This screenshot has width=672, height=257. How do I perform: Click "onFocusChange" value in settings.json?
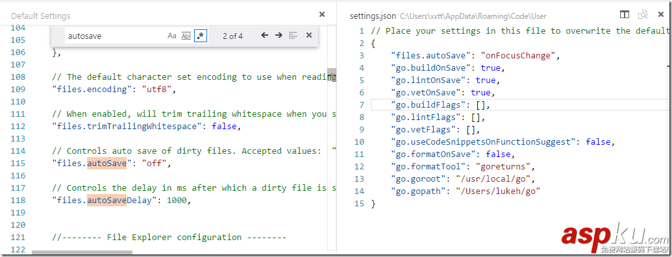click(x=517, y=55)
